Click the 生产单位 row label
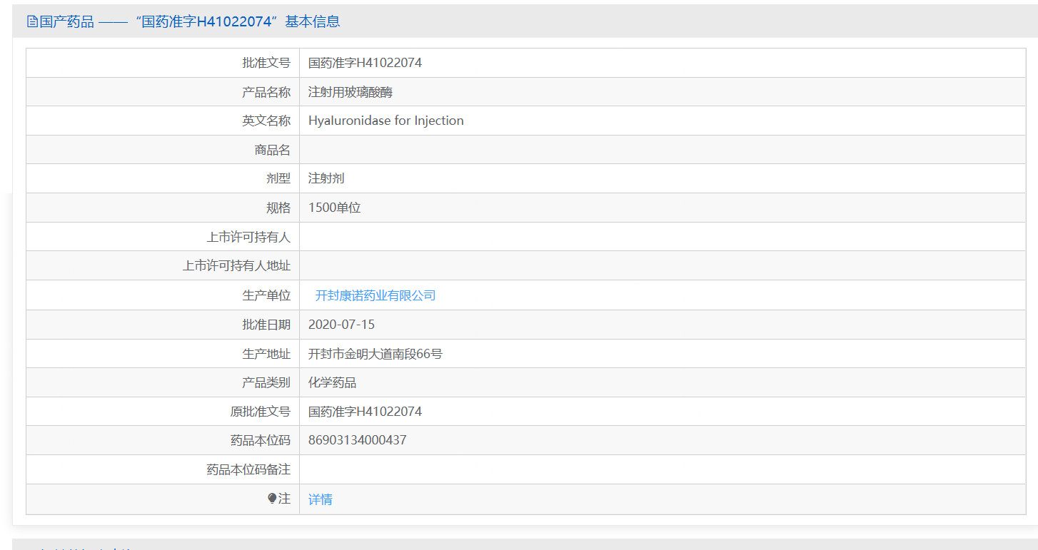The image size is (1038, 550). 266,295
